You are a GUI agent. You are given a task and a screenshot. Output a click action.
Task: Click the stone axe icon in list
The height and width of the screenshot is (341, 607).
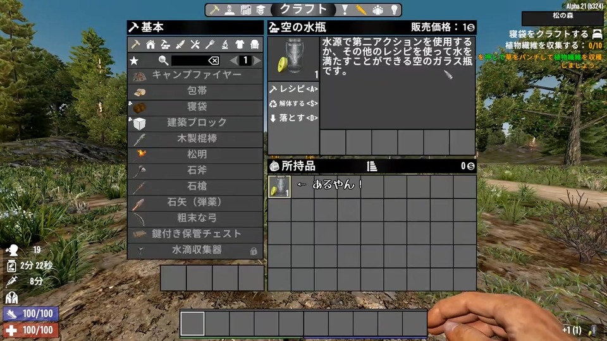[x=139, y=171]
